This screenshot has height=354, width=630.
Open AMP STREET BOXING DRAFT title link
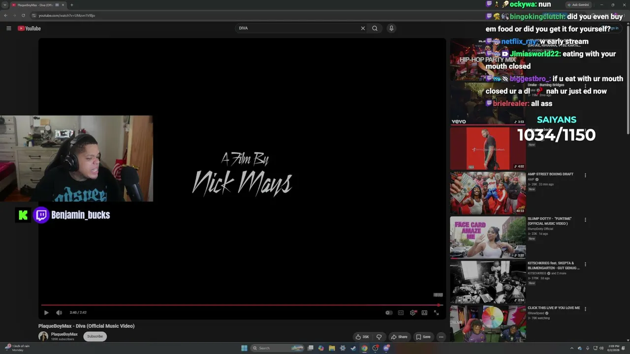tap(550, 174)
